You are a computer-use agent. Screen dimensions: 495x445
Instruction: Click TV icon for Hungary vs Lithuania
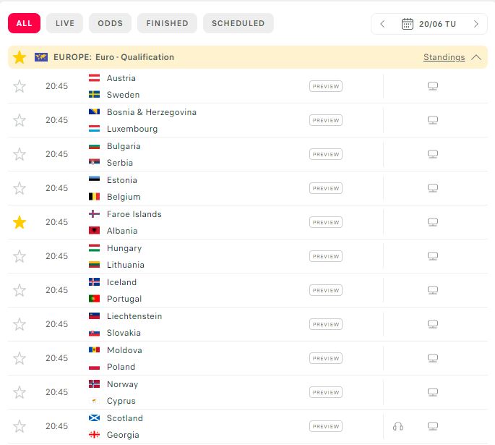433,256
